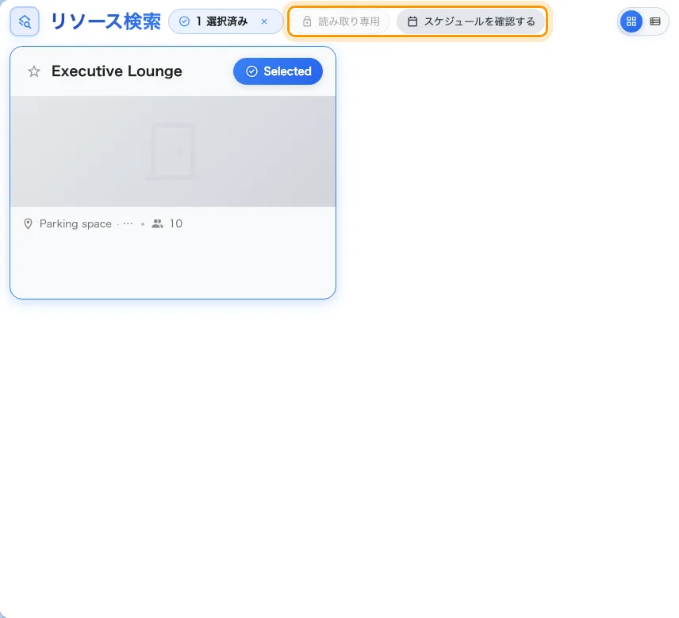Favorite Executive Lounge with the star

coord(34,71)
